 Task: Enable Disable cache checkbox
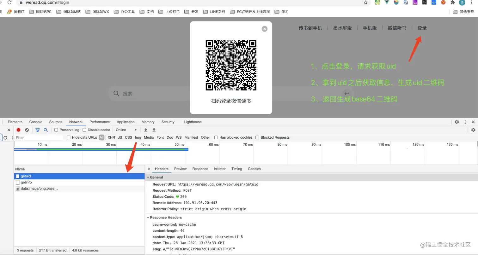pyautogui.click(x=84, y=130)
